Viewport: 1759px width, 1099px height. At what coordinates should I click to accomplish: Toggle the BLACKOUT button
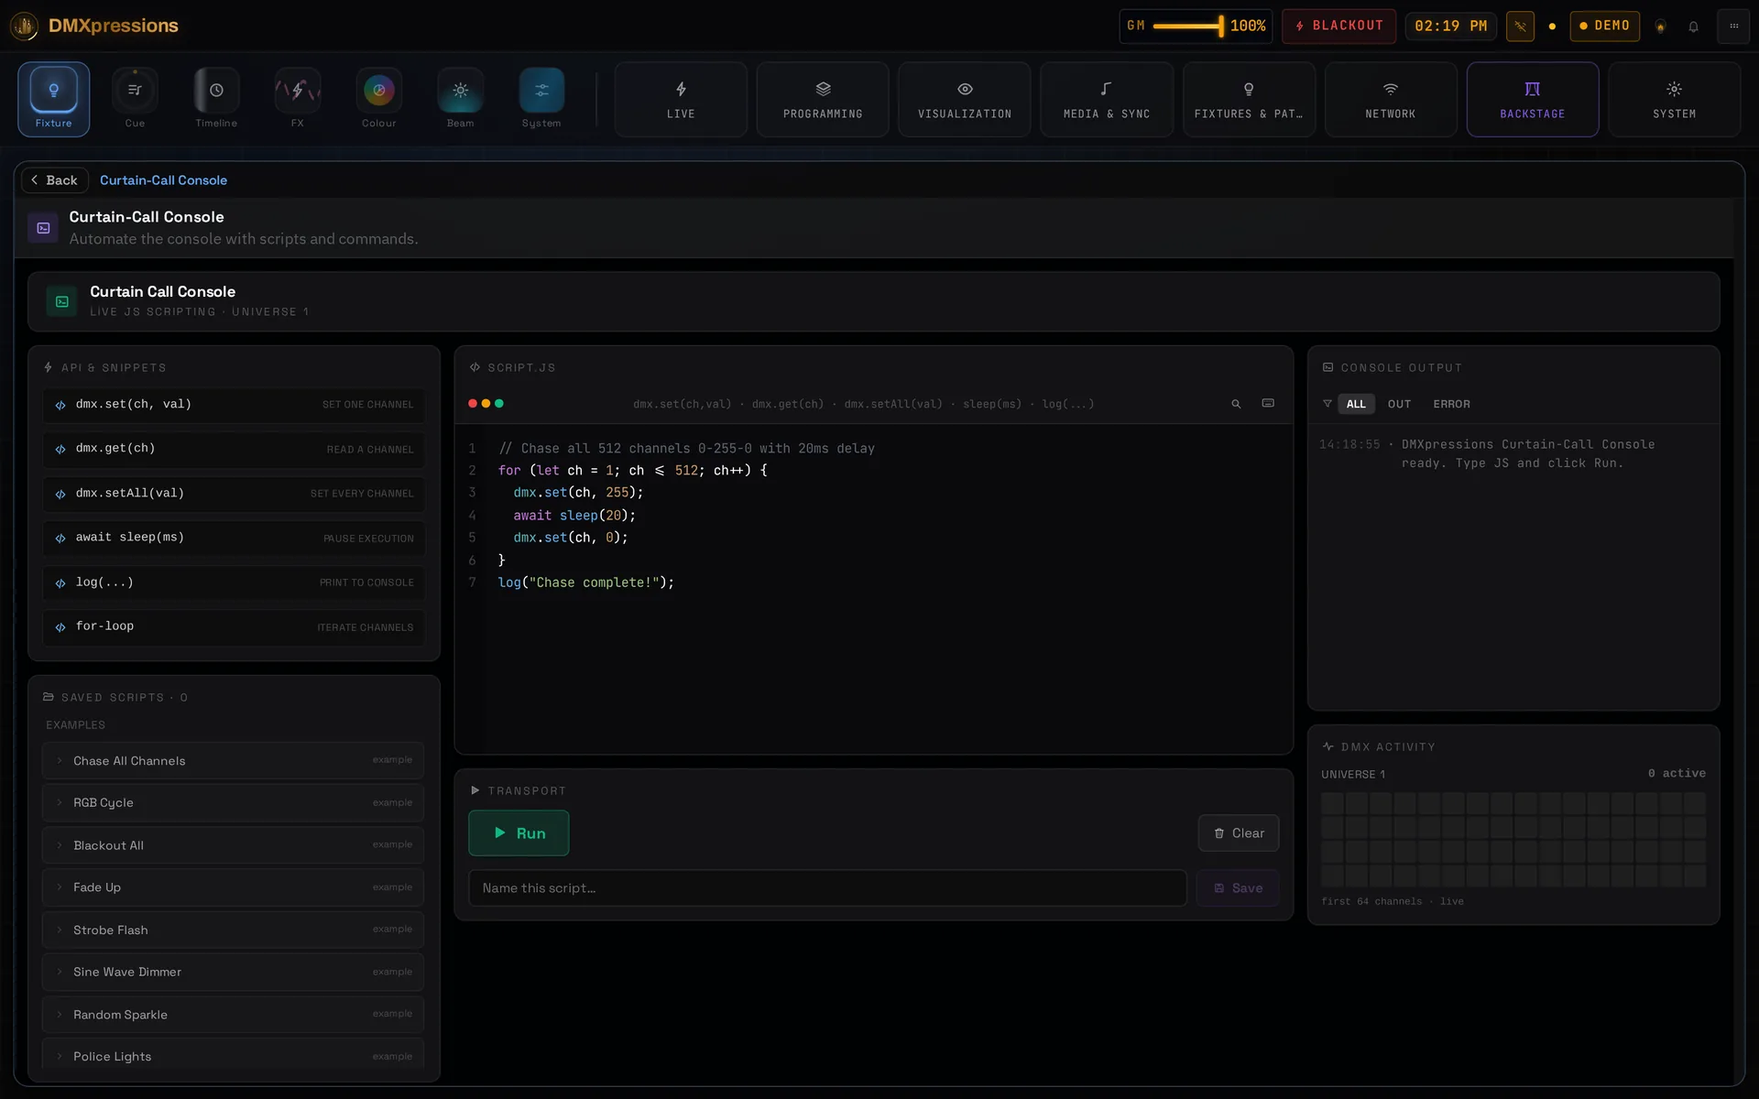coord(1338,26)
